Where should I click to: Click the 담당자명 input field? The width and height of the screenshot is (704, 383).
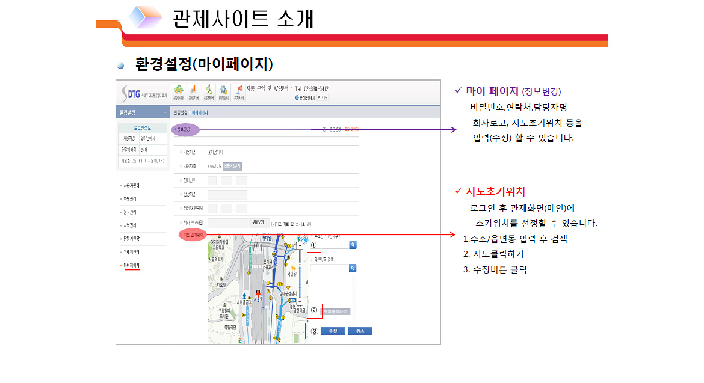(x=227, y=195)
